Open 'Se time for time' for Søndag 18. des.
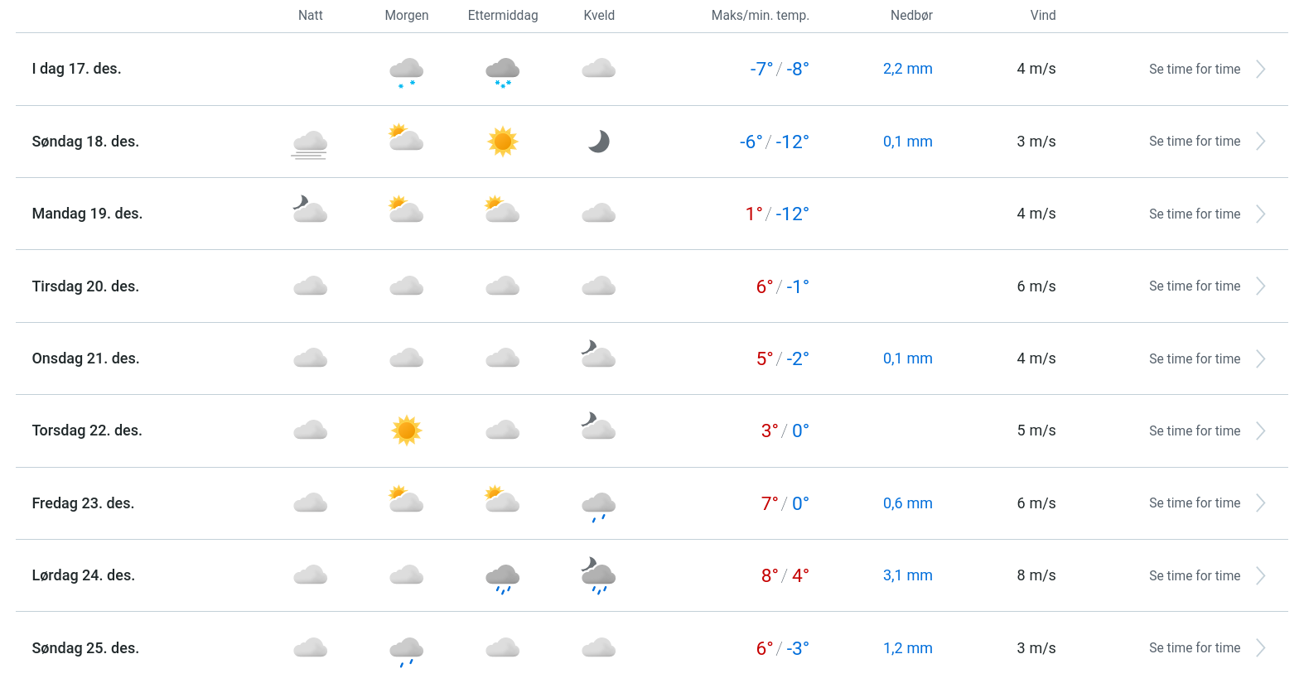This screenshot has width=1304, height=683. 1194,142
